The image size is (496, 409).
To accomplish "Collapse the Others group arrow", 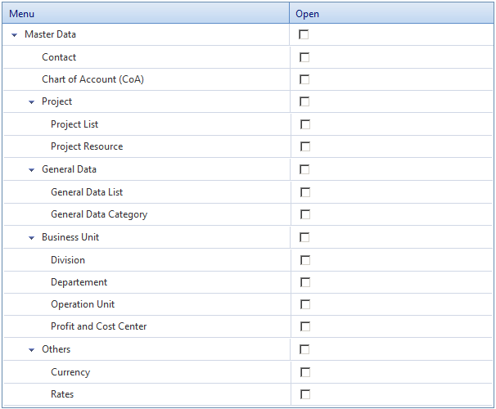I will click(31, 350).
